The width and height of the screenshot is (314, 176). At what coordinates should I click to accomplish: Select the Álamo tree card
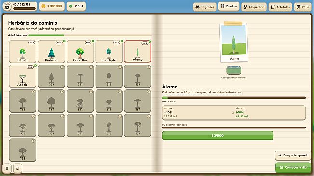(x=137, y=51)
